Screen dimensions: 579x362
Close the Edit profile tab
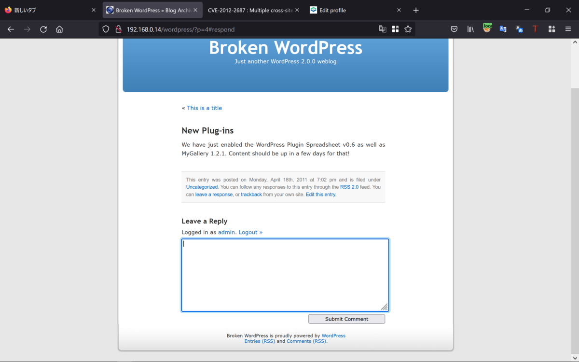tap(399, 10)
